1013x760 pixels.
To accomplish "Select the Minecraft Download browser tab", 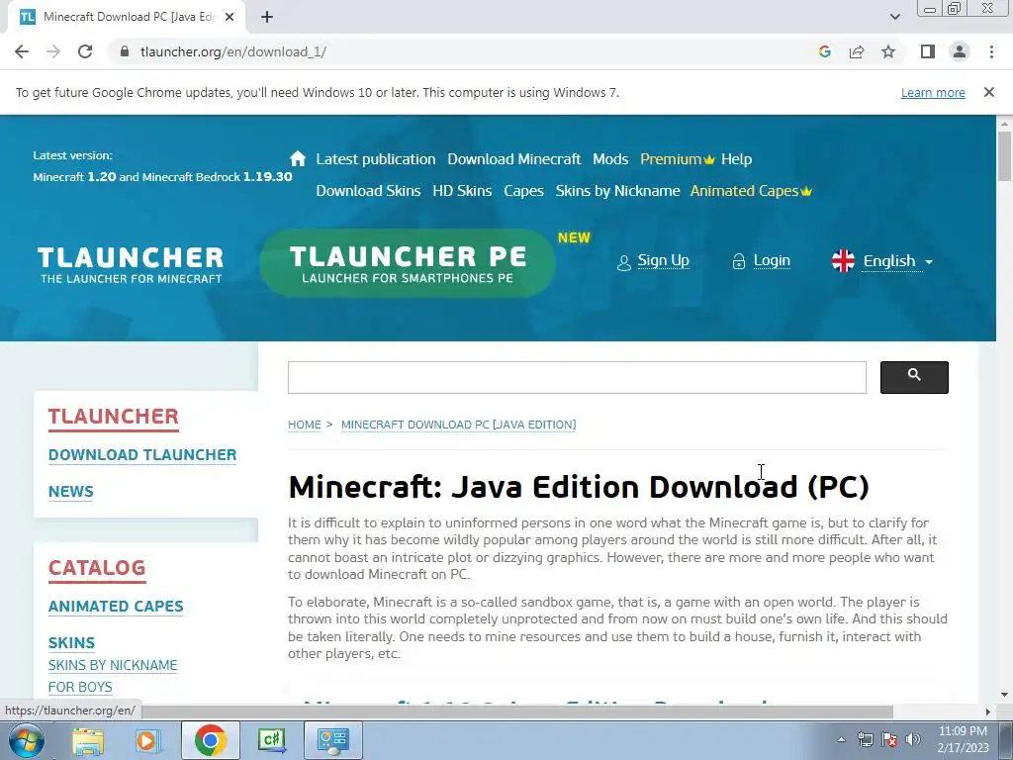I will pyautogui.click(x=128, y=17).
